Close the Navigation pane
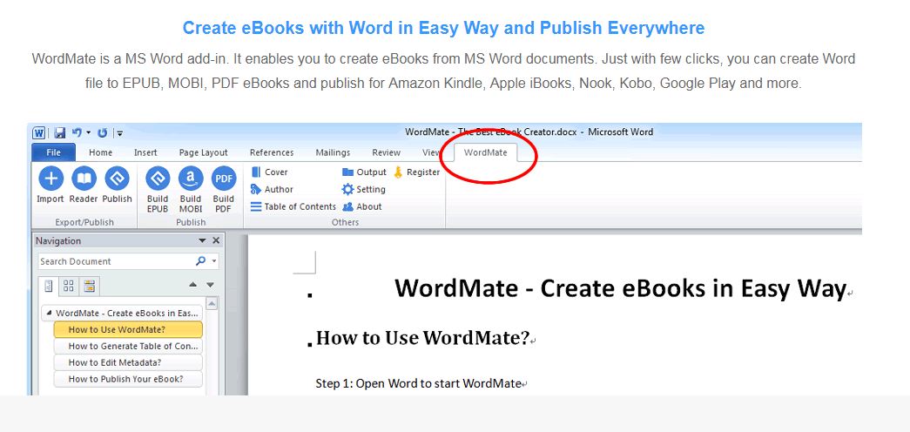The height and width of the screenshot is (432, 910). point(216,240)
